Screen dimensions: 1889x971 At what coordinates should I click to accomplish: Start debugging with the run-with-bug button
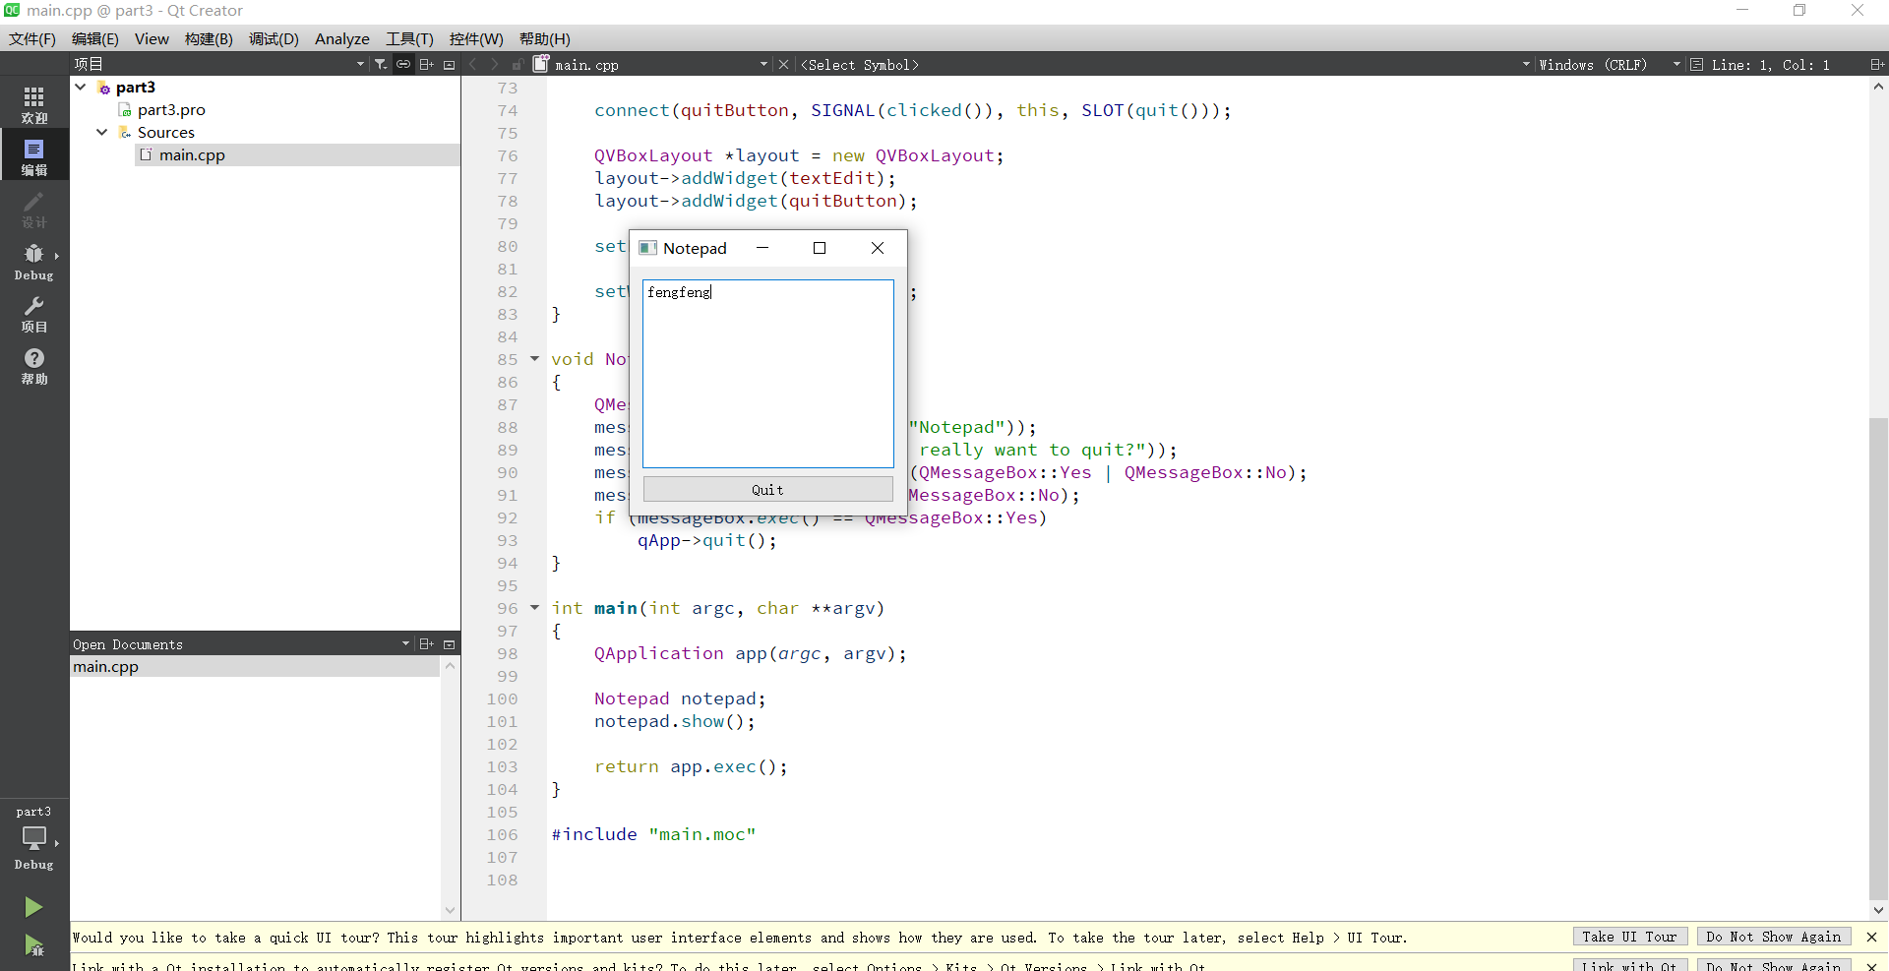(33, 946)
